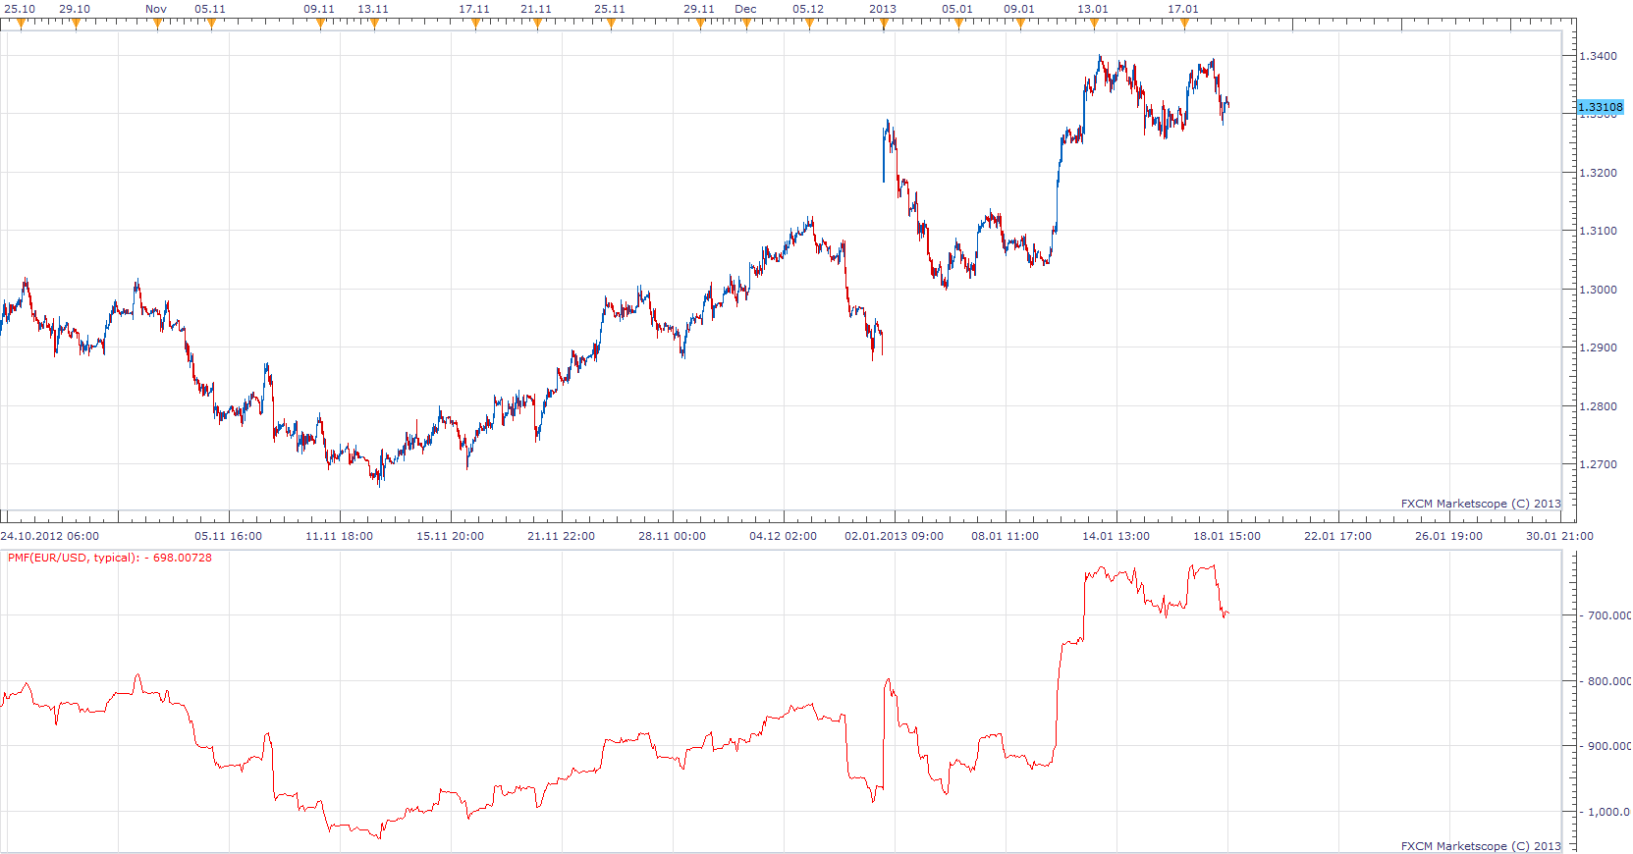Click the 1.3400 price axis label
Screen dimensions: 1633x854
(x=1598, y=56)
